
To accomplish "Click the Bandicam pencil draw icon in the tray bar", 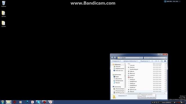I will coord(175,103).
